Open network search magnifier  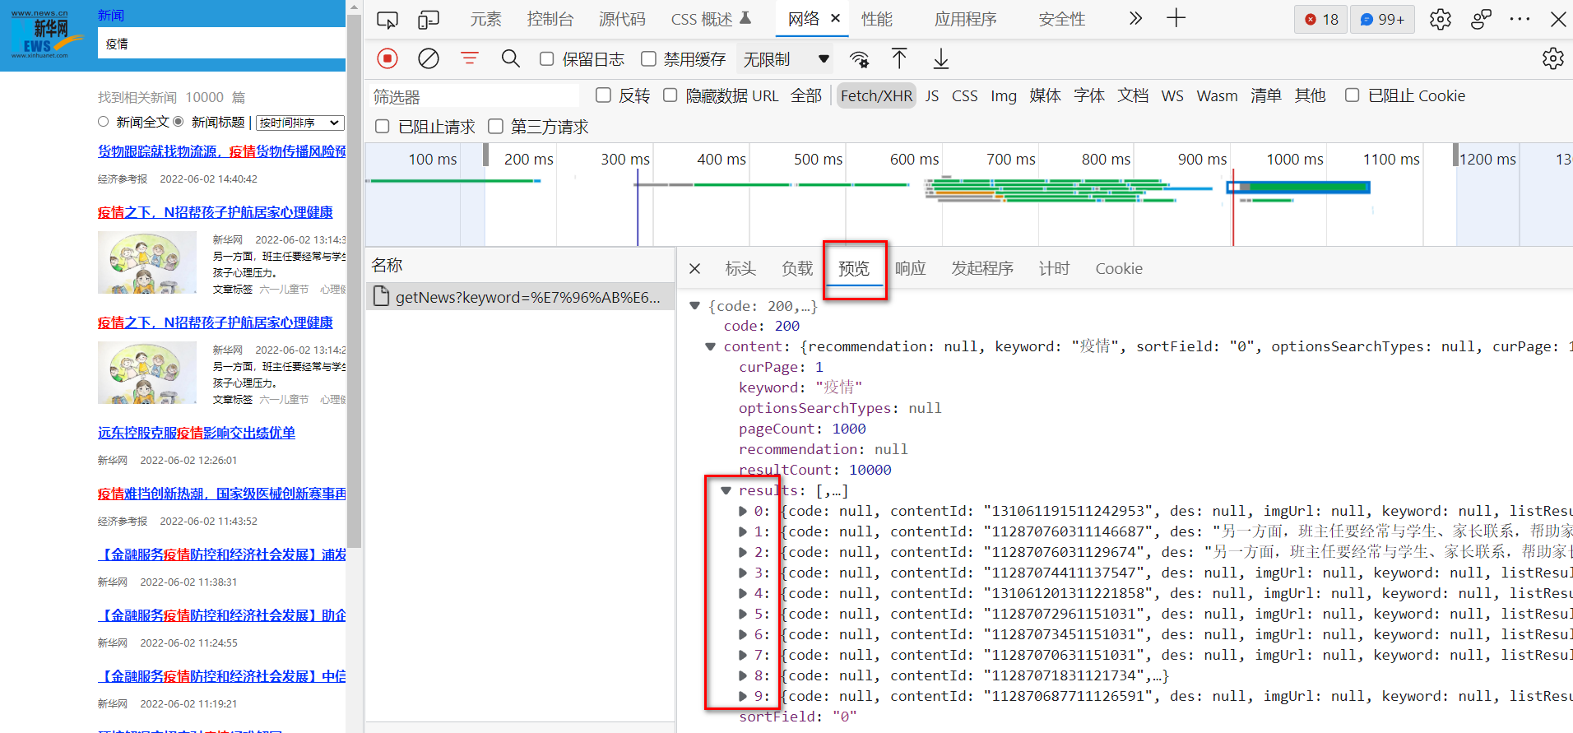click(x=511, y=58)
